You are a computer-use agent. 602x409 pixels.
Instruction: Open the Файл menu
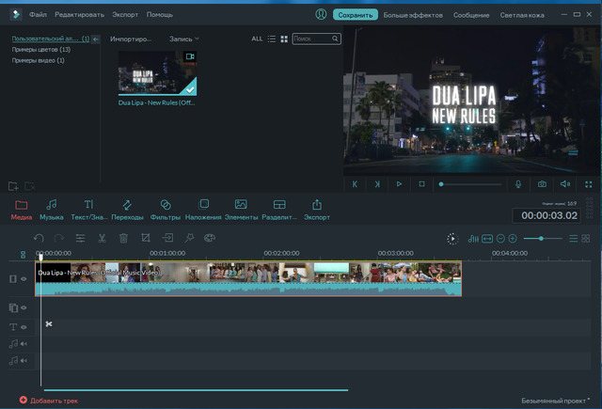[x=38, y=15]
